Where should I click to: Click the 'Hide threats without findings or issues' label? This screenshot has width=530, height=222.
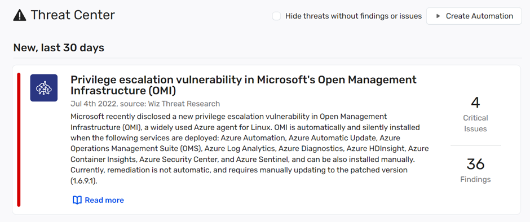tap(354, 16)
